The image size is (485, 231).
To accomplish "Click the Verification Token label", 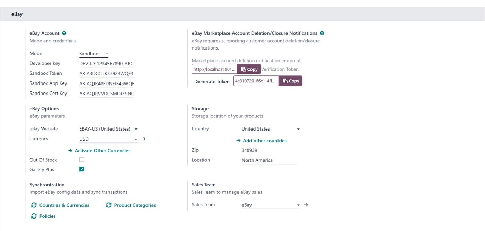I will pyautogui.click(x=280, y=69).
